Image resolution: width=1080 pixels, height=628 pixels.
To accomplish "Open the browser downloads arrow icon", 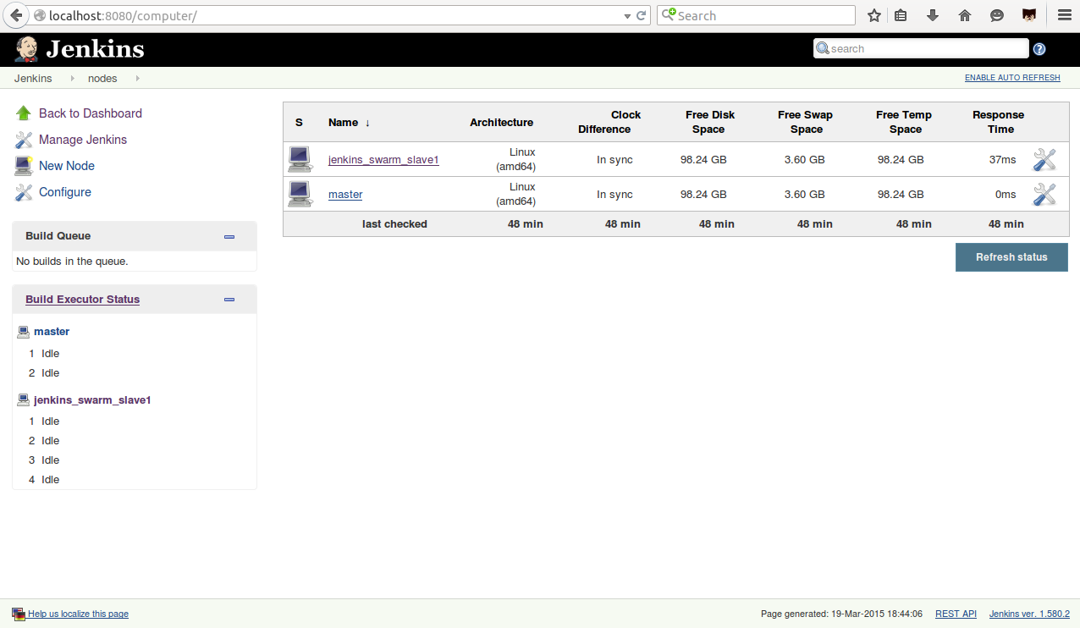I will 933,15.
